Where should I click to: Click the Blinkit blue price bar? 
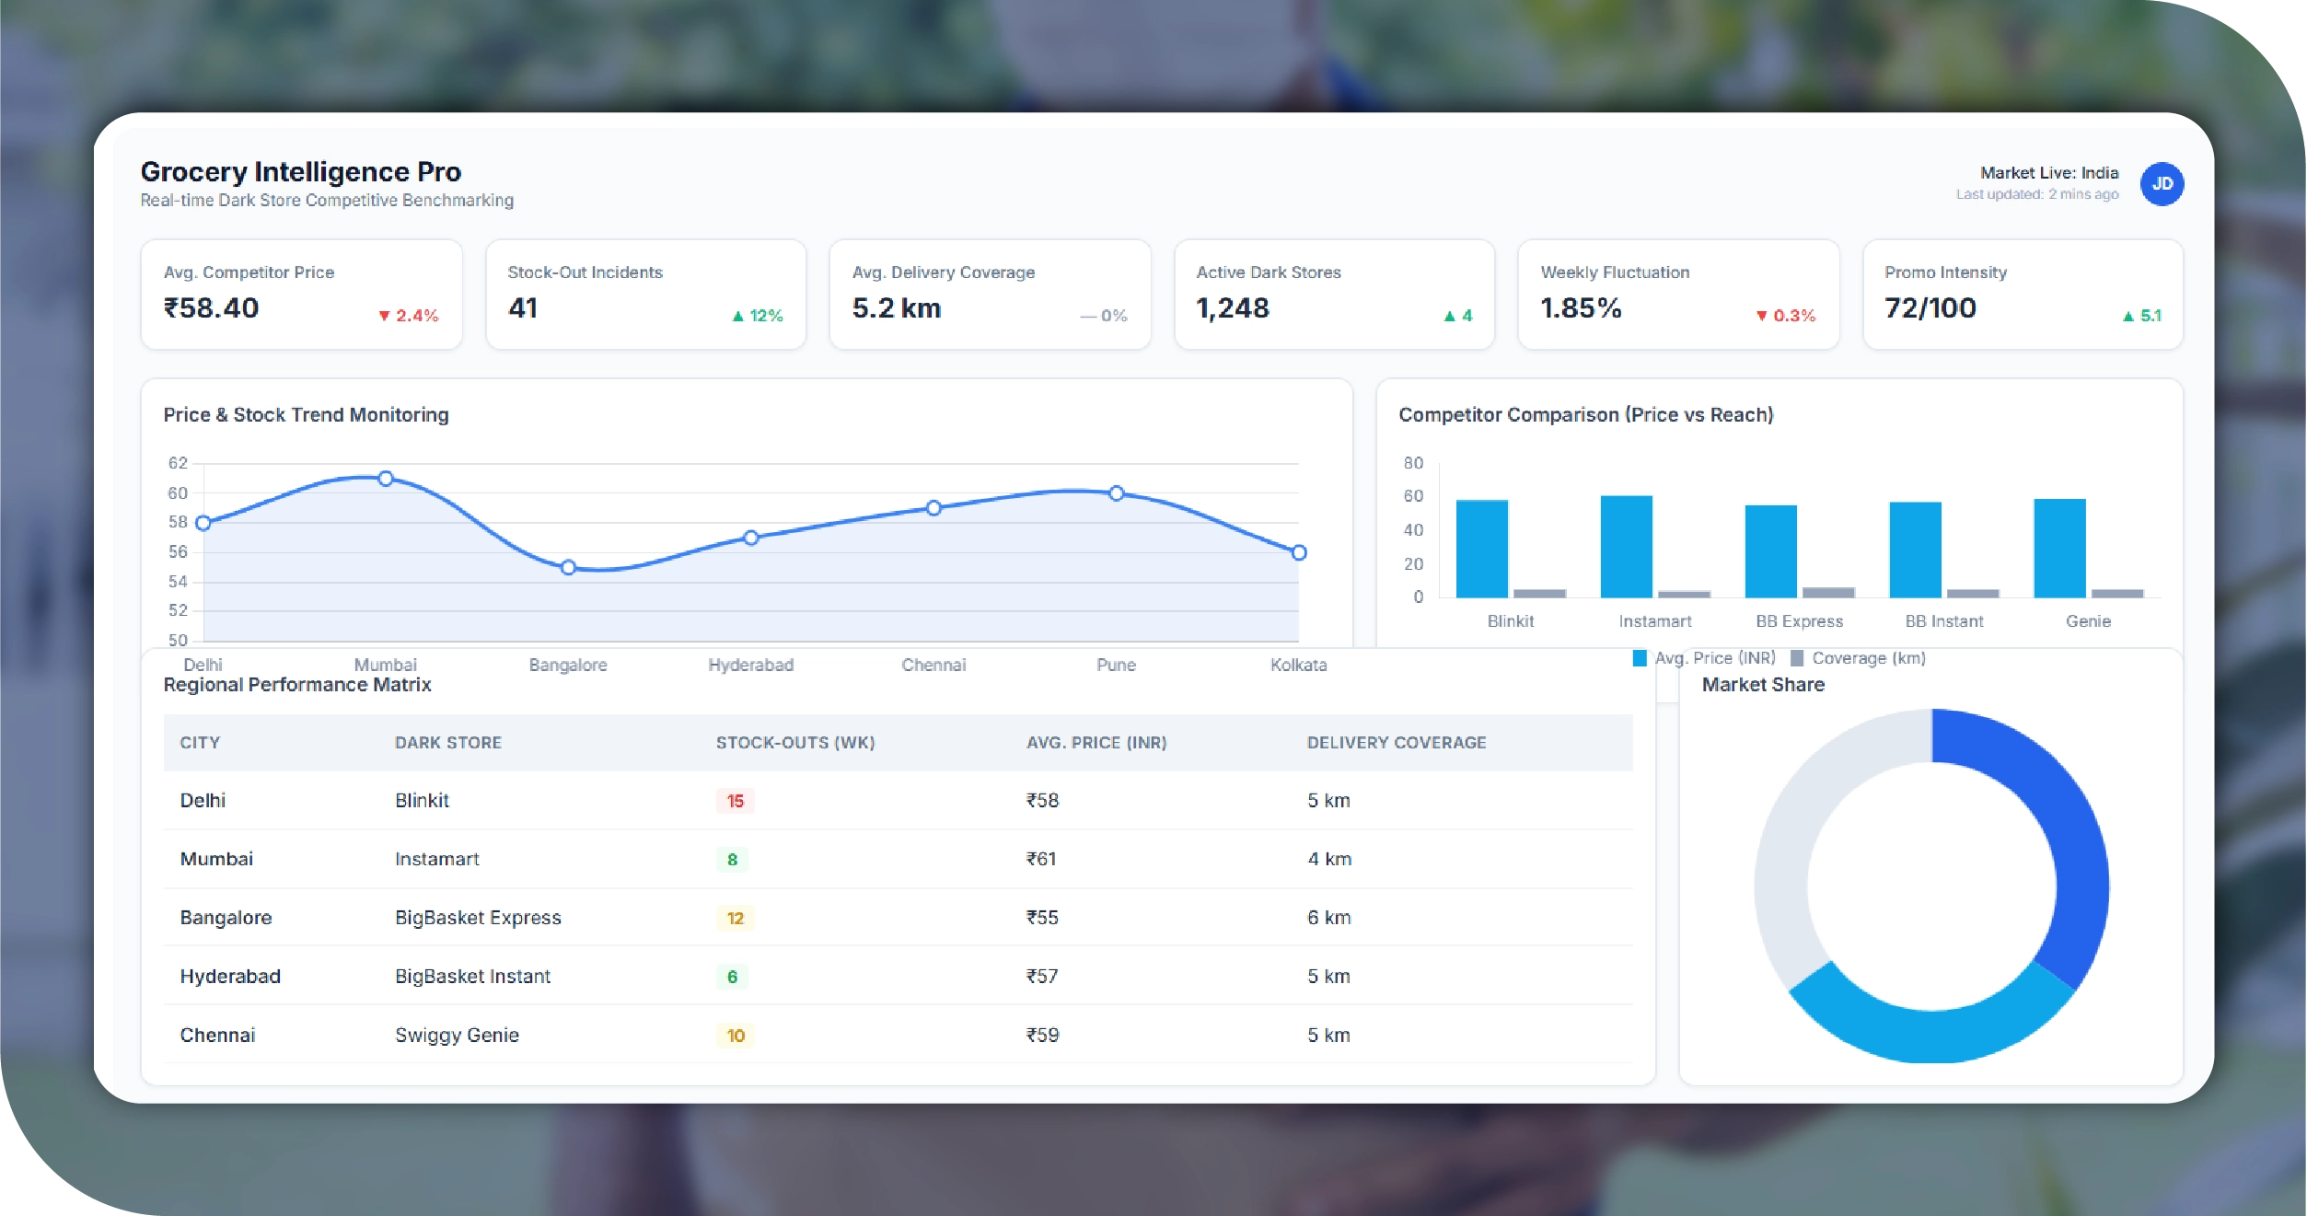click(x=1481, y=549)
